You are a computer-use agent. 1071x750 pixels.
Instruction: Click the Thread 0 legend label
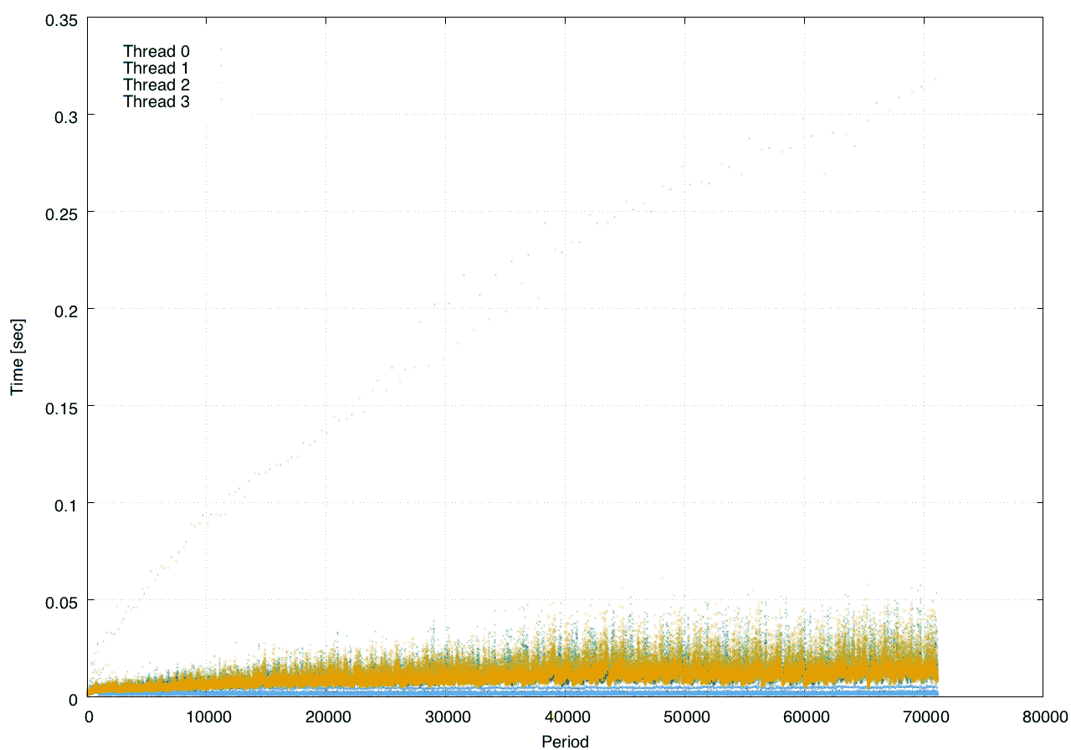click(156, 51)
